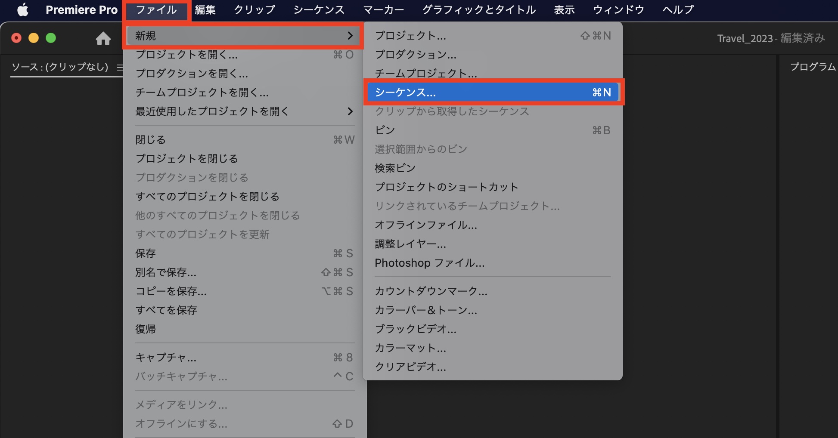838x438 pixels.
Task: Click すべてを保存 menu item
Action: (x=245, y=310)
